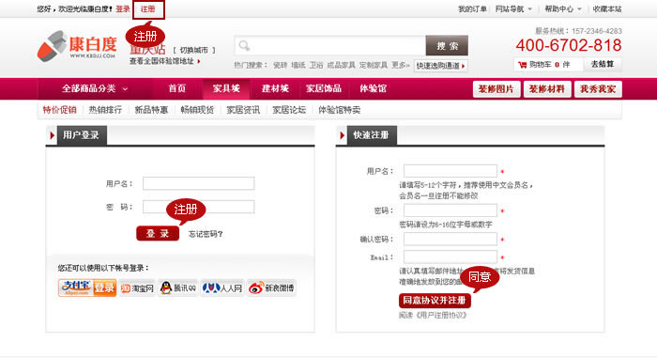Screen dimensions: 657x358
Task: Click the 购物车 cart link
Action: 540,65
